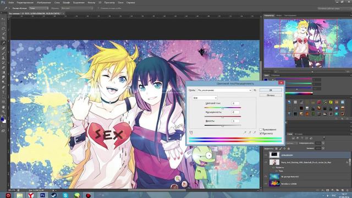The image size is (352, 198).
Task: Lock transparent pixels in Layers panel
Action: point(276,148)
